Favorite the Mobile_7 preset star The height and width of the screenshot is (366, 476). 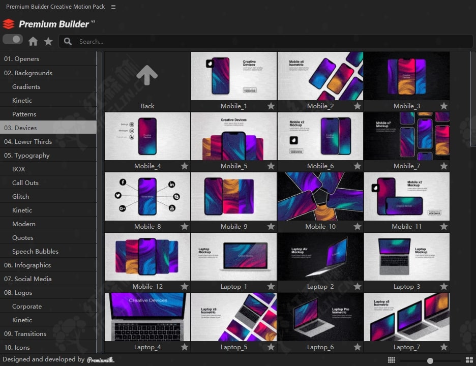[444, 166]
